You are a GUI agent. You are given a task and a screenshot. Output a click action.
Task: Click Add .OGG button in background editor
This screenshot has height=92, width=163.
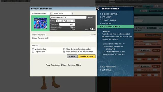[x=140, y=28]
